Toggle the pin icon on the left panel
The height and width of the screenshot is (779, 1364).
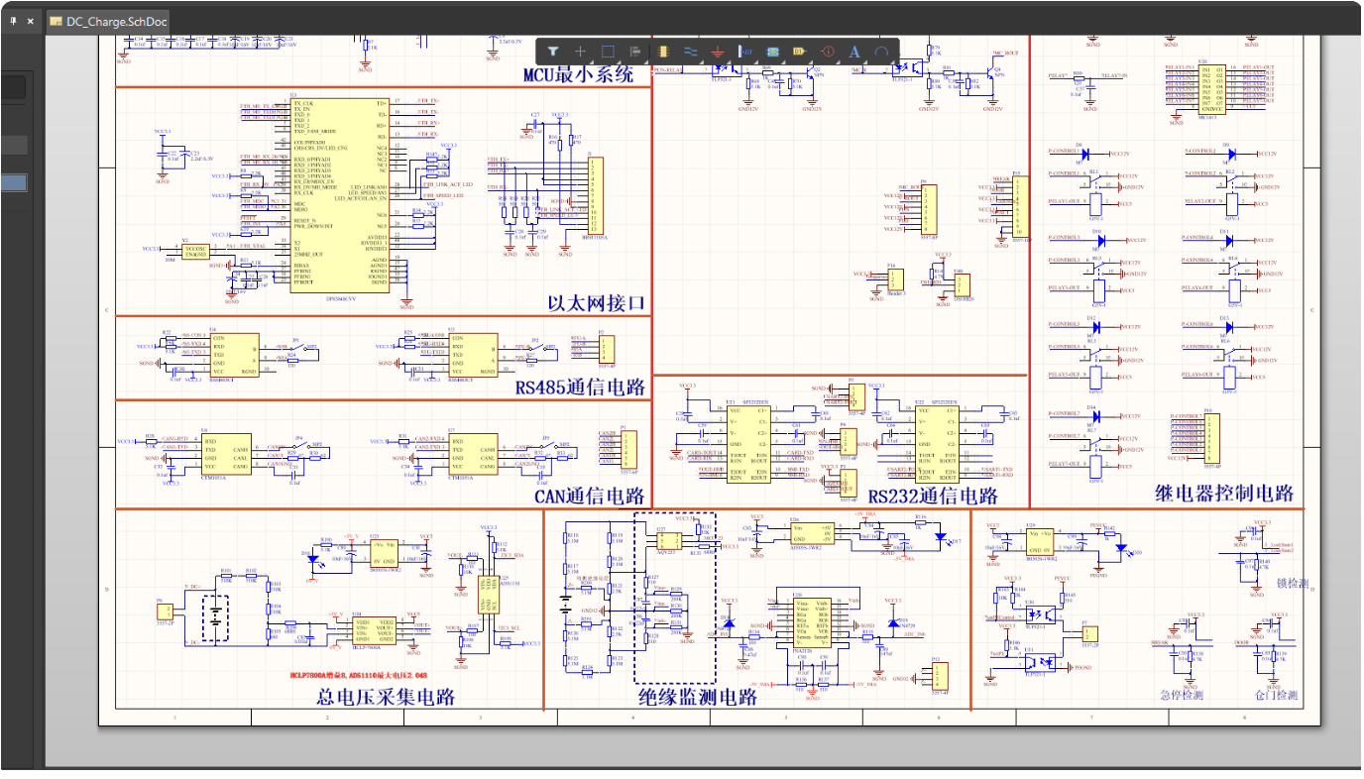[x=14, y=21]
